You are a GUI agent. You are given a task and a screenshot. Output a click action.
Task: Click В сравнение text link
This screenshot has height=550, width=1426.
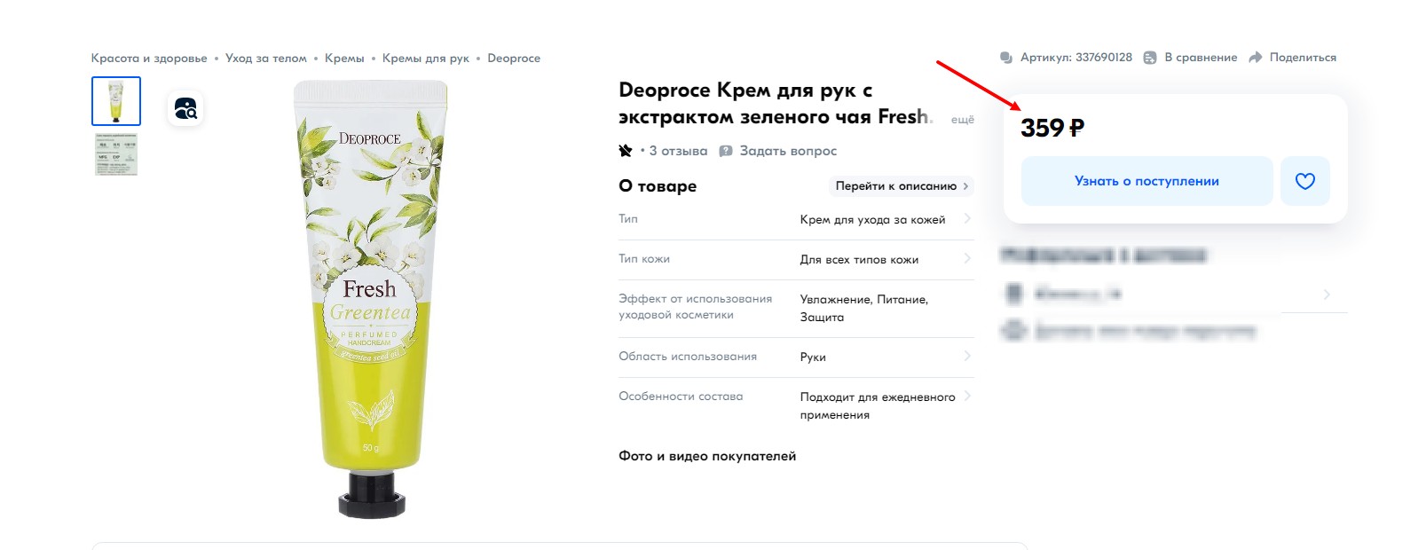coord(1201,58)
